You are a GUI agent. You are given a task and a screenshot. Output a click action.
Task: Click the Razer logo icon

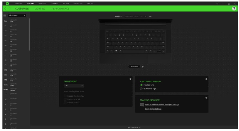point(7,4)
